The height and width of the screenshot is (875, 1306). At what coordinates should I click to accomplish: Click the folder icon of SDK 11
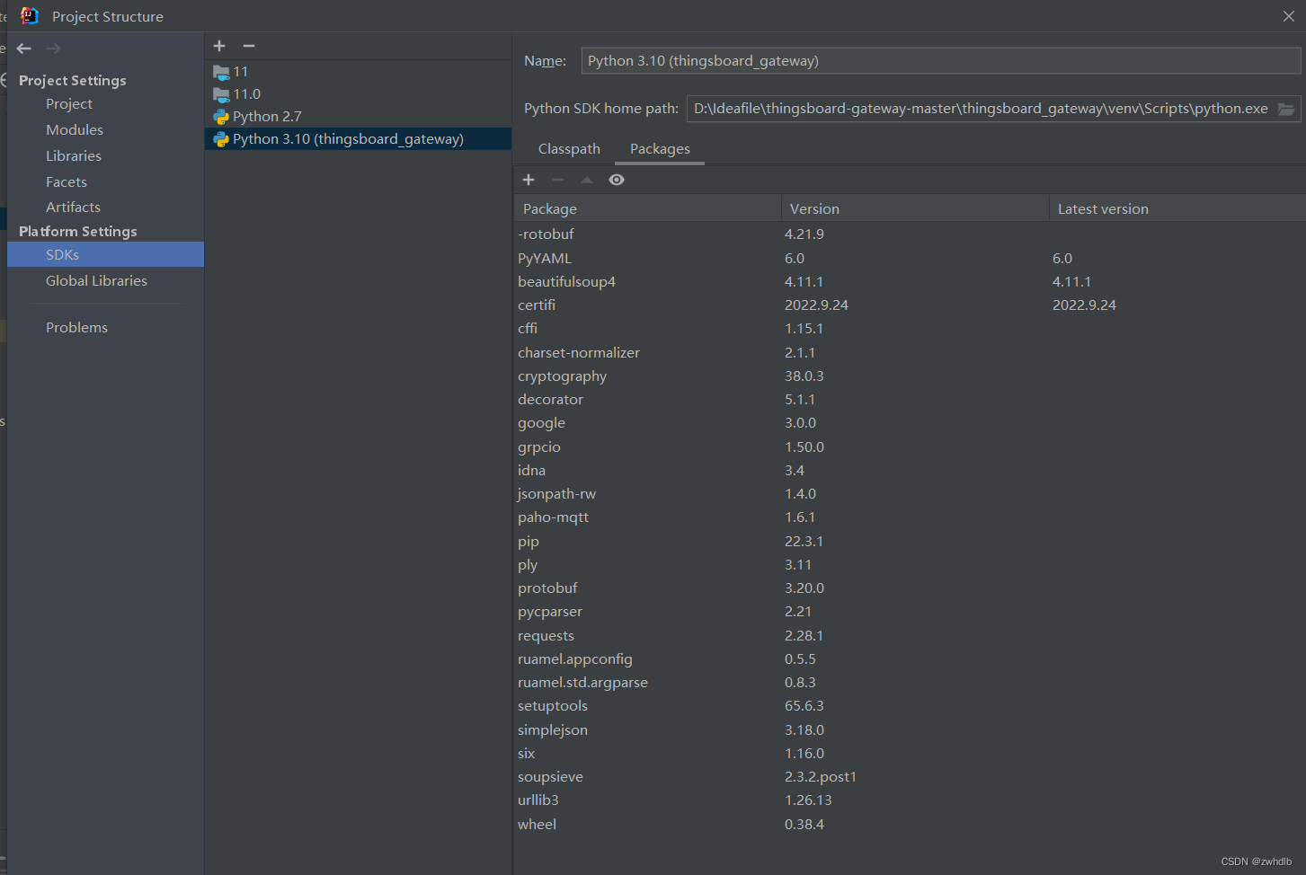pos(221,72)
